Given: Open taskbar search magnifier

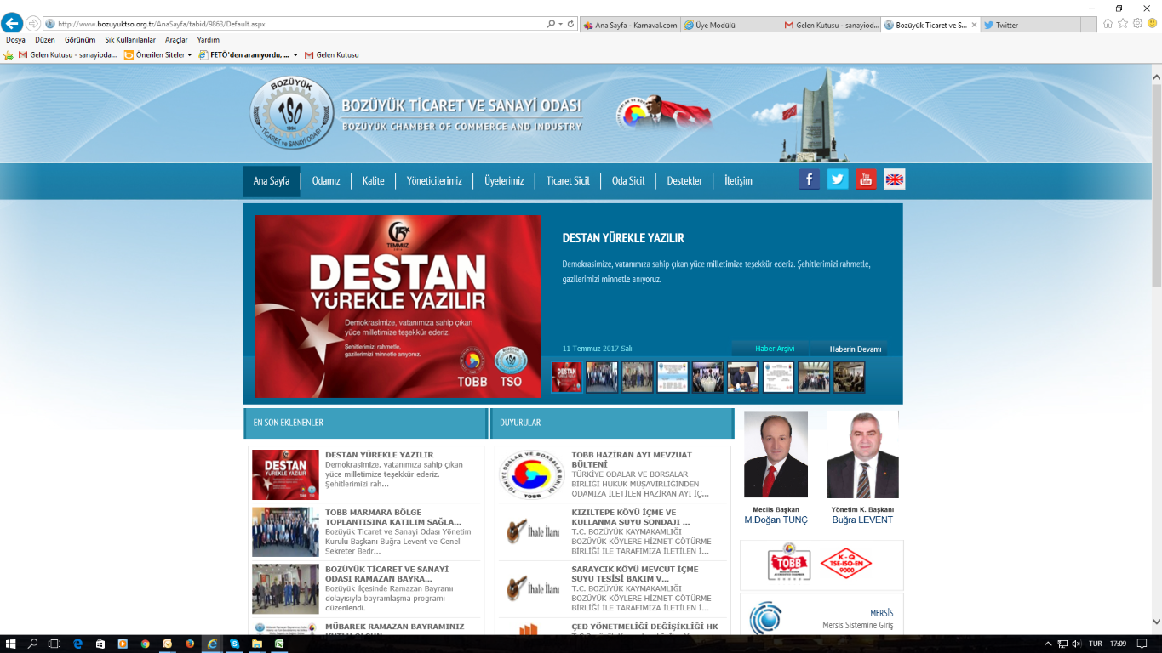Looking at the screenshot, I should (x=33, y=644).
